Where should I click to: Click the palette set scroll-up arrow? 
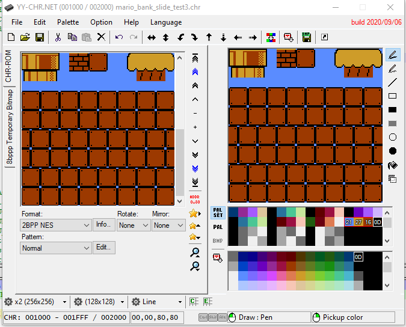387,213
